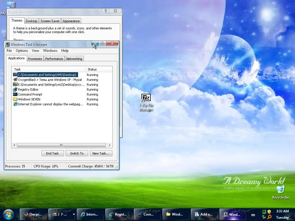Click the End Task button
295x221 pixels.
click(52, 153)
